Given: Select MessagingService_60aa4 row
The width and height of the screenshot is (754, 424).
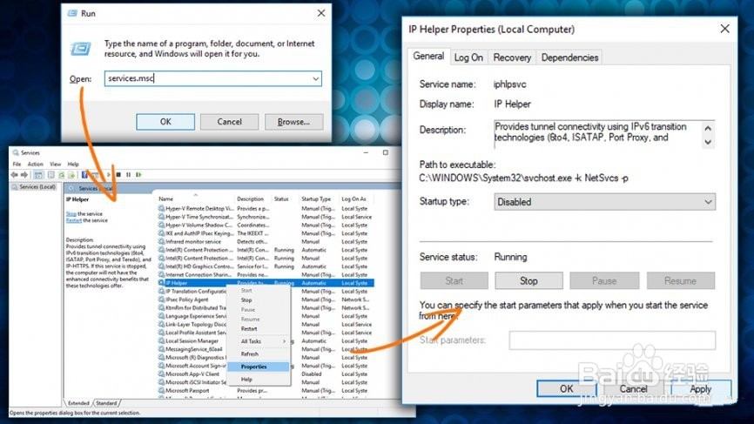Looking at the screenshot, I should (266, 349).
